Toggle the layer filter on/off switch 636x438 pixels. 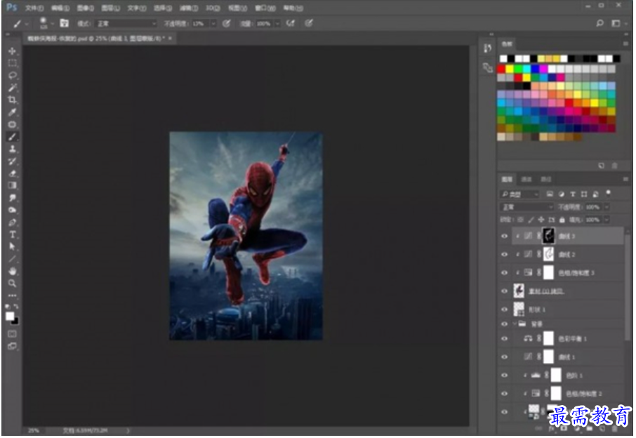pos(608,192)
